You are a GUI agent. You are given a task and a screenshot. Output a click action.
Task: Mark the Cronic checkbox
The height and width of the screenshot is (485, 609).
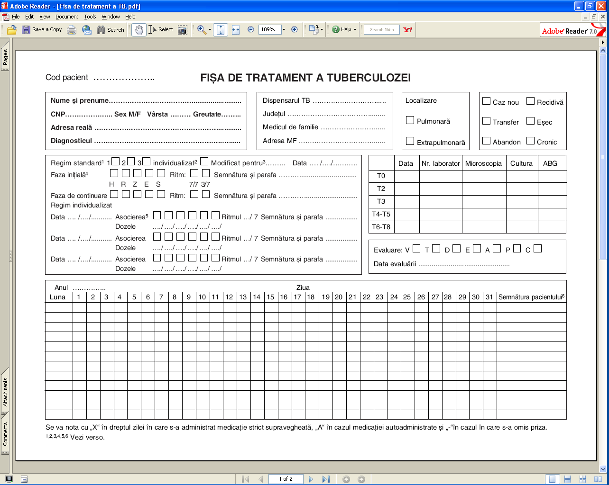(530, 141)
